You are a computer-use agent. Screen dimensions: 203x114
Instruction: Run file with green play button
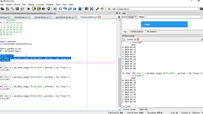[29, 9]
